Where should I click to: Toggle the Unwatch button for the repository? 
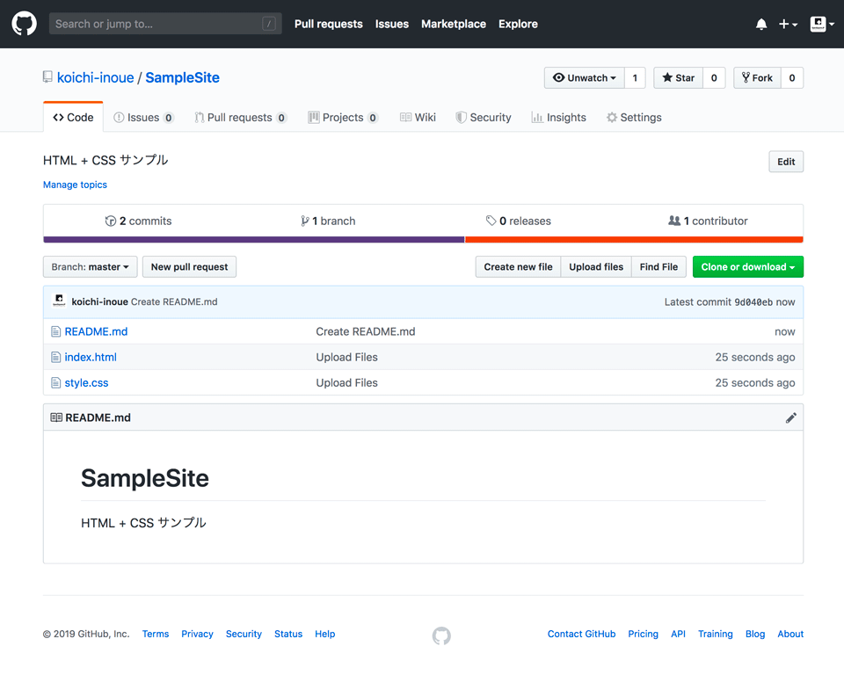pyautogui.click(x=584, y=78)
